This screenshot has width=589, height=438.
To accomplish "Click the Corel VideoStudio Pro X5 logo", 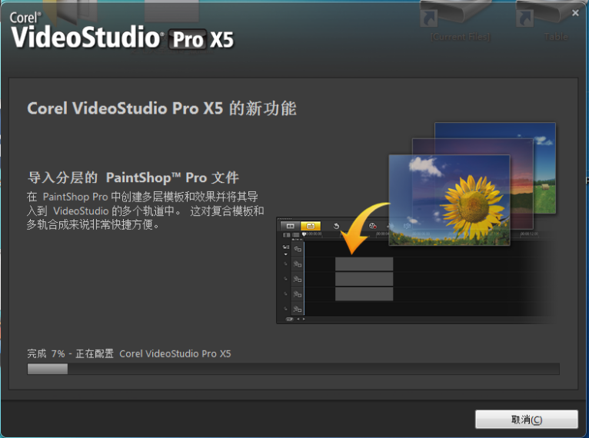I will point(122,32).
